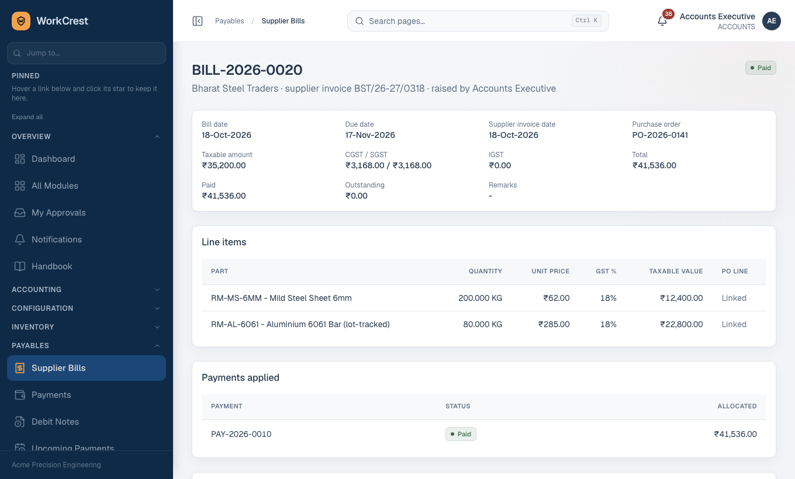The width and height of the screenshot is (795, 479).
Task: Click the AE user avatar
Action: pyautogui.click(x=772, y=21)
